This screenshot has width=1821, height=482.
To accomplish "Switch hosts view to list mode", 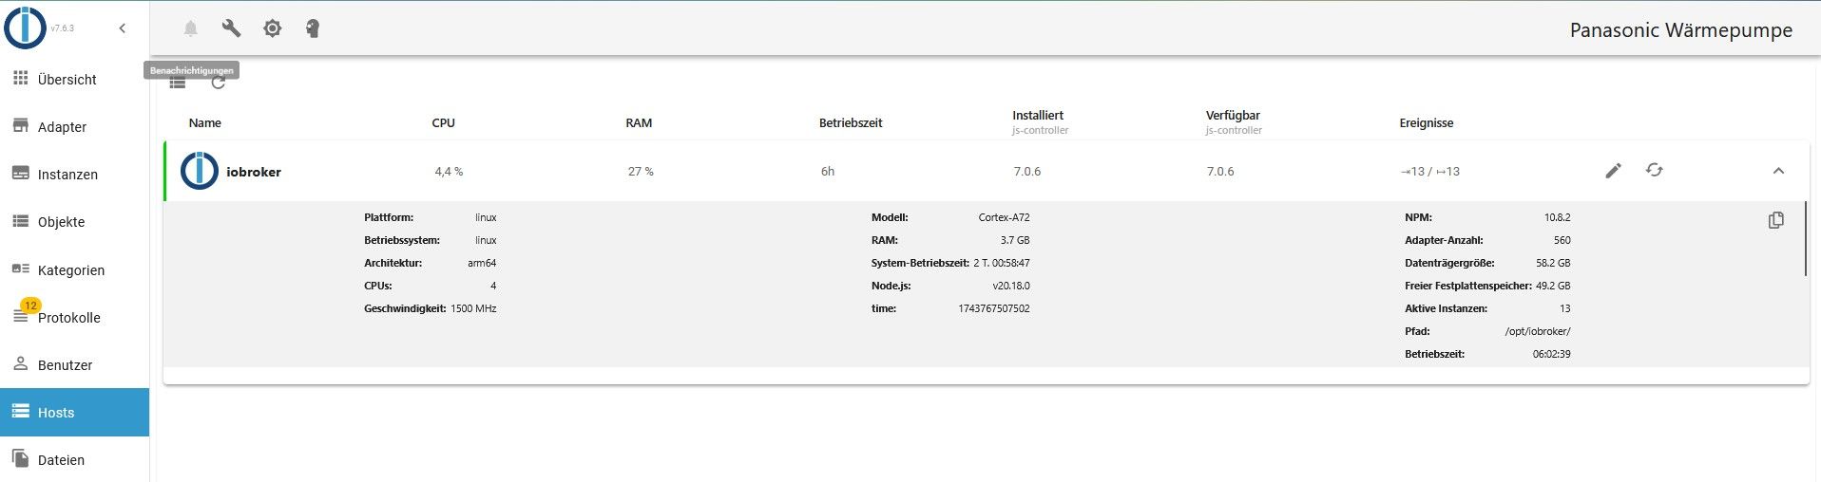I will pos(178,83).
